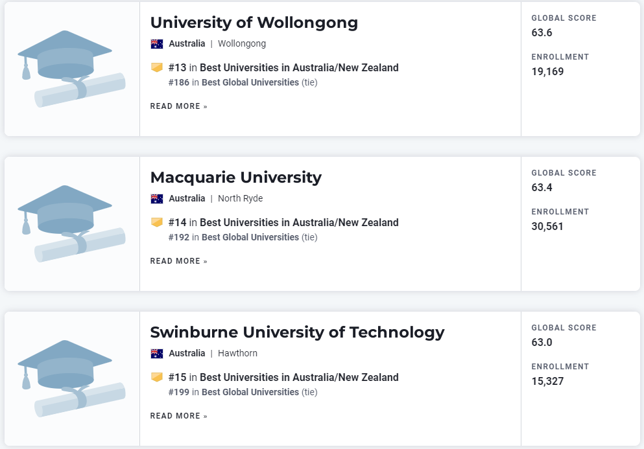Open the Swinburne University of Technology title link
Screen dimensions: 644x449
click(298, 332)
